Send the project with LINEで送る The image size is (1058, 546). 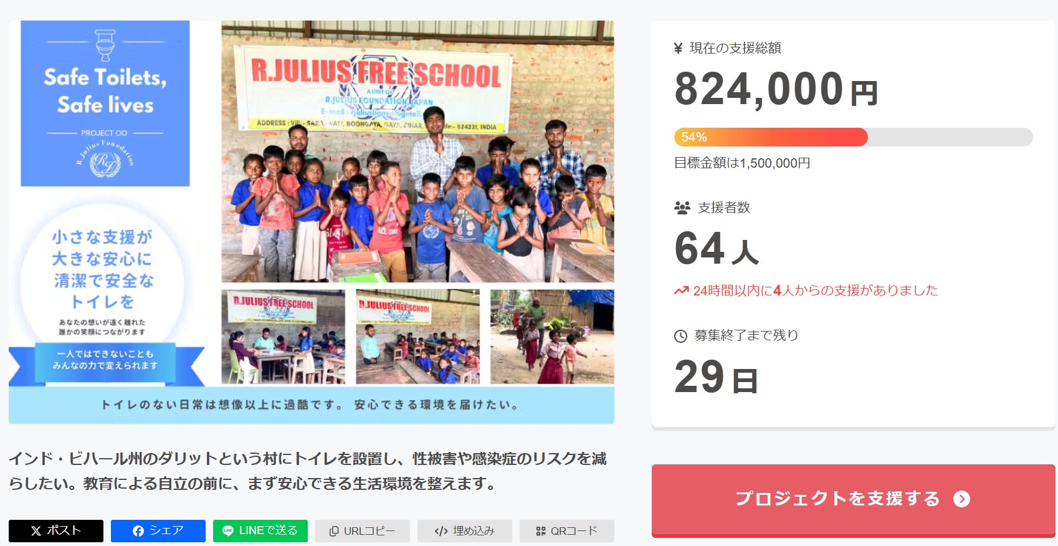click(x=260, y=531)
